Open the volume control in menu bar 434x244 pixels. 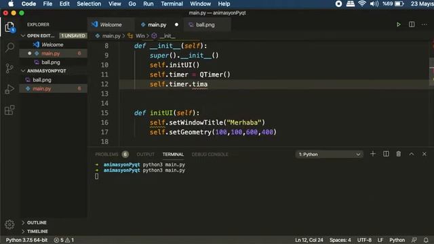pyautogui.click(x=374, y=4)
